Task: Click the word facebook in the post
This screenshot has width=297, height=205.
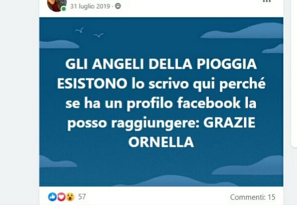Action: click(x=208, y=103)
